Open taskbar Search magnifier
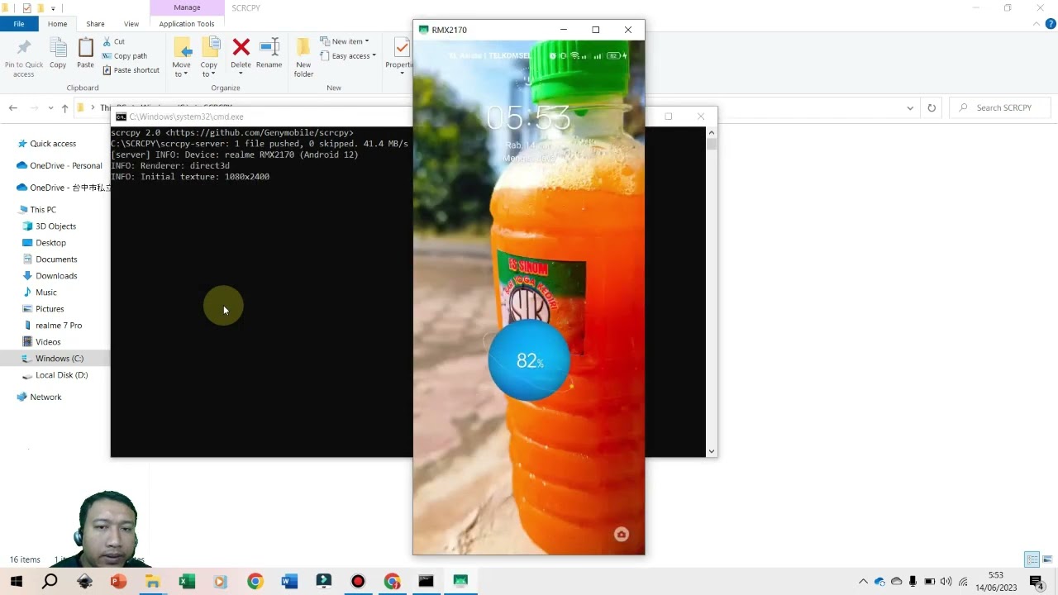The width and height of the screenshot is (1058, 595). [50, 581]
